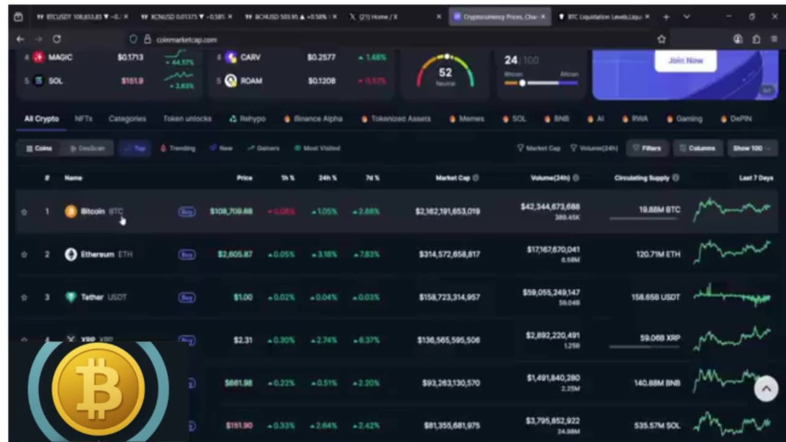Select the Top filter chip
Image resolution: width=786 pixels, height=442 pixels.
tap(135, 149)
